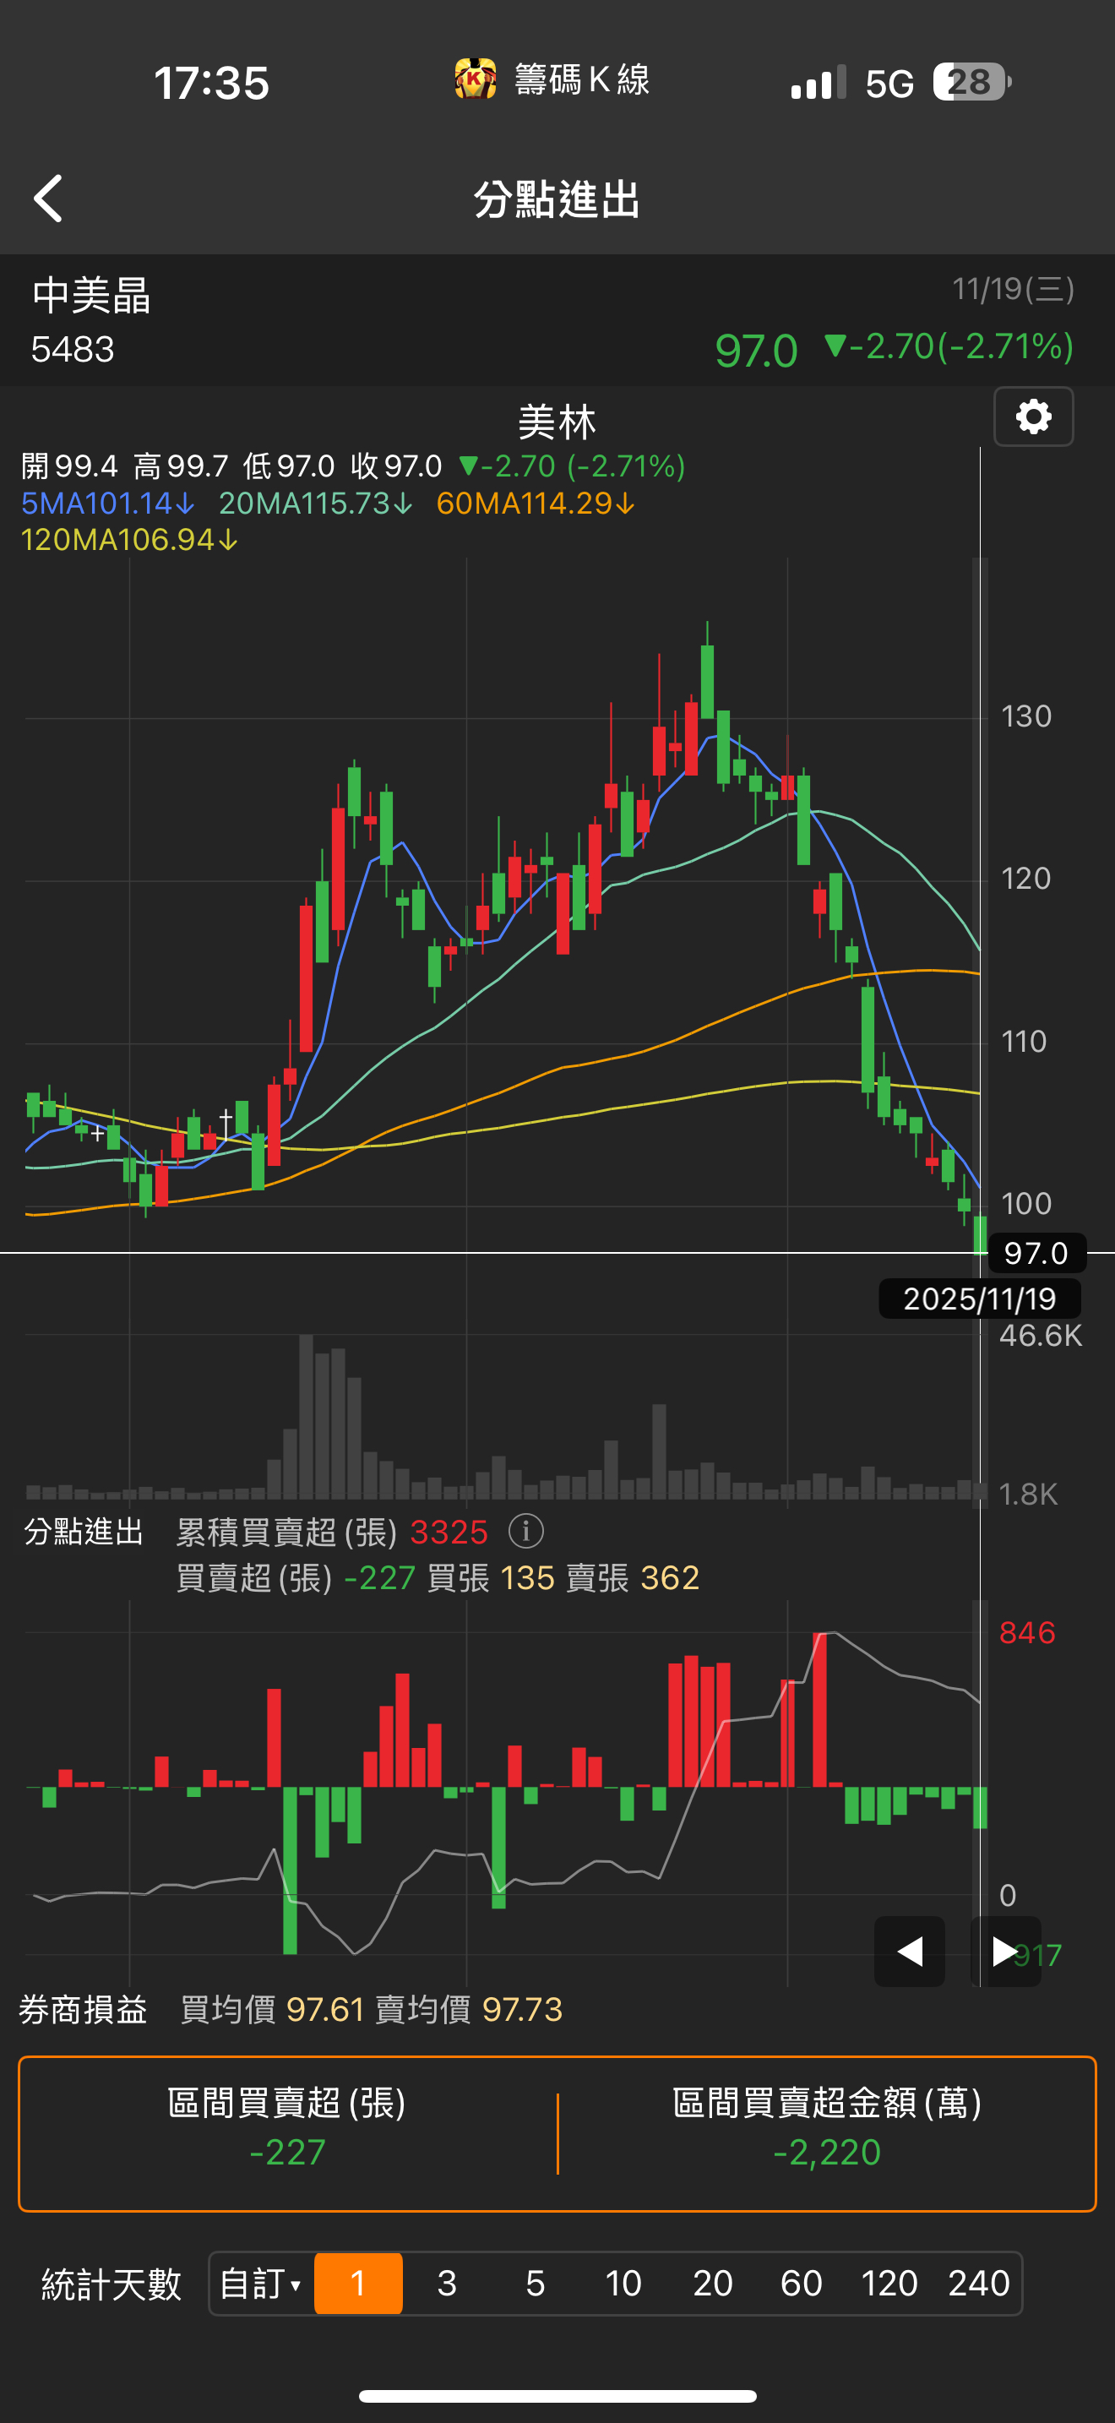Tap the 買賣超(張) -227 readout
Viewport: 1115px width, 2423px height.
[295, 1577]
